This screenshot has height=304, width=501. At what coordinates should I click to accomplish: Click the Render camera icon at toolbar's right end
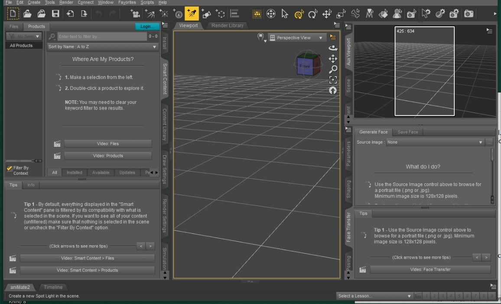(x=468, y=13)
